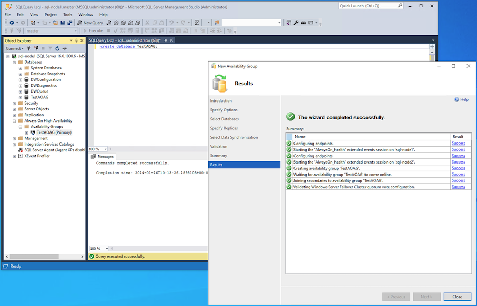Screen dimensions: 477x306
Task: Click New Query in the toolbar
Action: (90, 23)
